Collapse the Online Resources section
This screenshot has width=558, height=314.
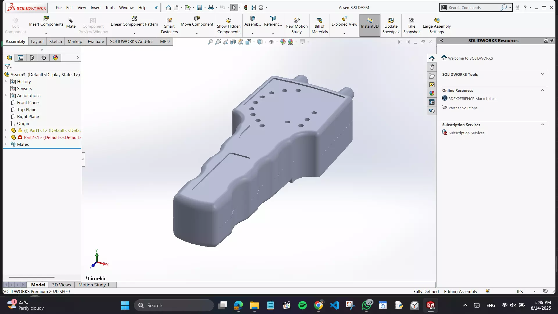tap(542, 90)
